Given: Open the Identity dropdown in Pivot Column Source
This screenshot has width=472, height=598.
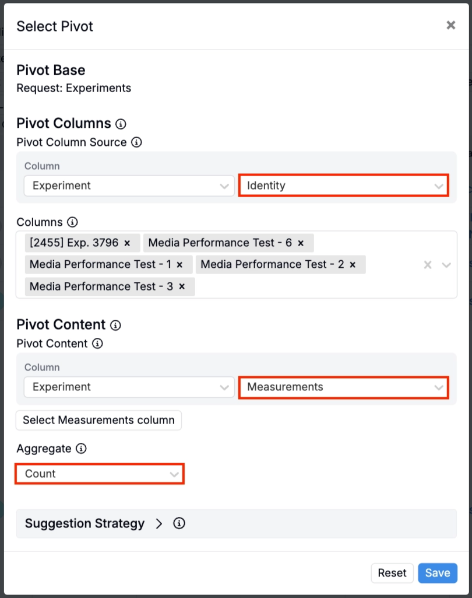Looking at the screenshot, I should [343, 186].
